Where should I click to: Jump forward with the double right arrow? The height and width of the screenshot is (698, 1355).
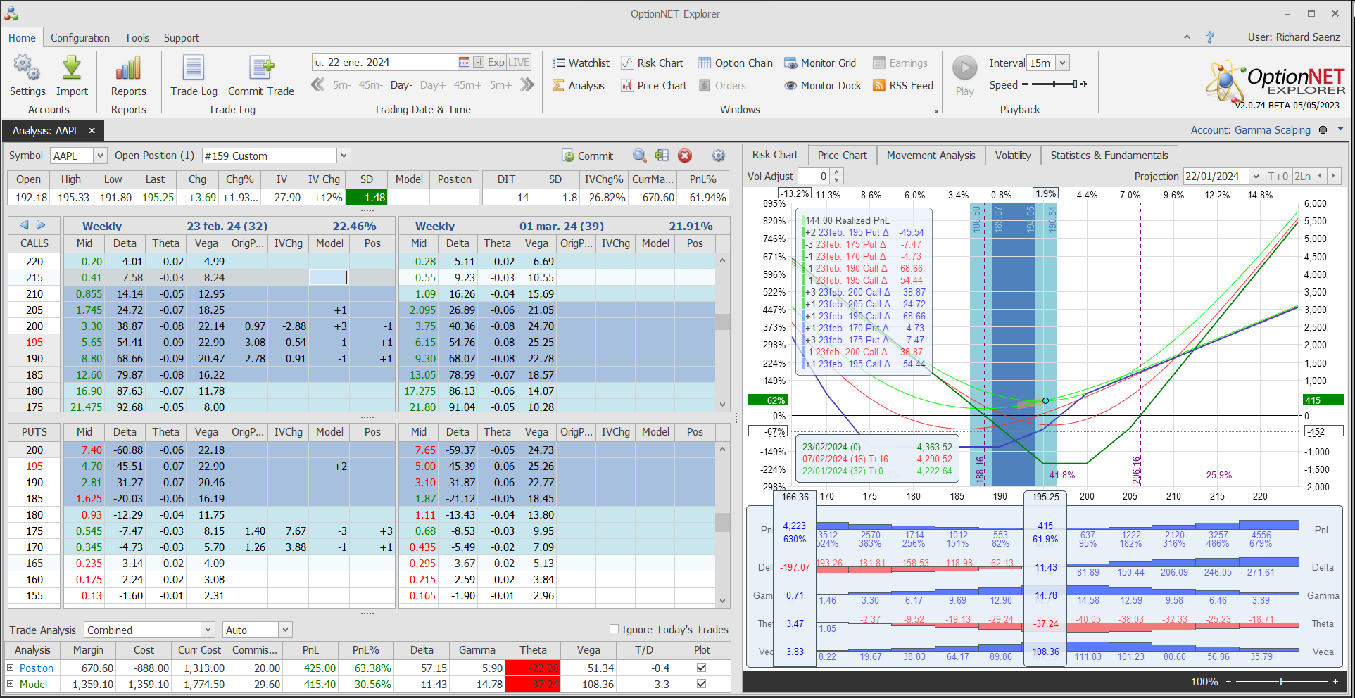(x=527, y=85)
